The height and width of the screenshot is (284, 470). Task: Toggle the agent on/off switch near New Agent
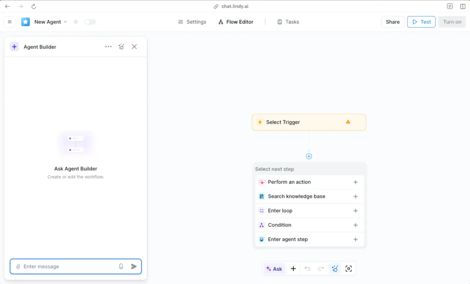coord(90,22)
